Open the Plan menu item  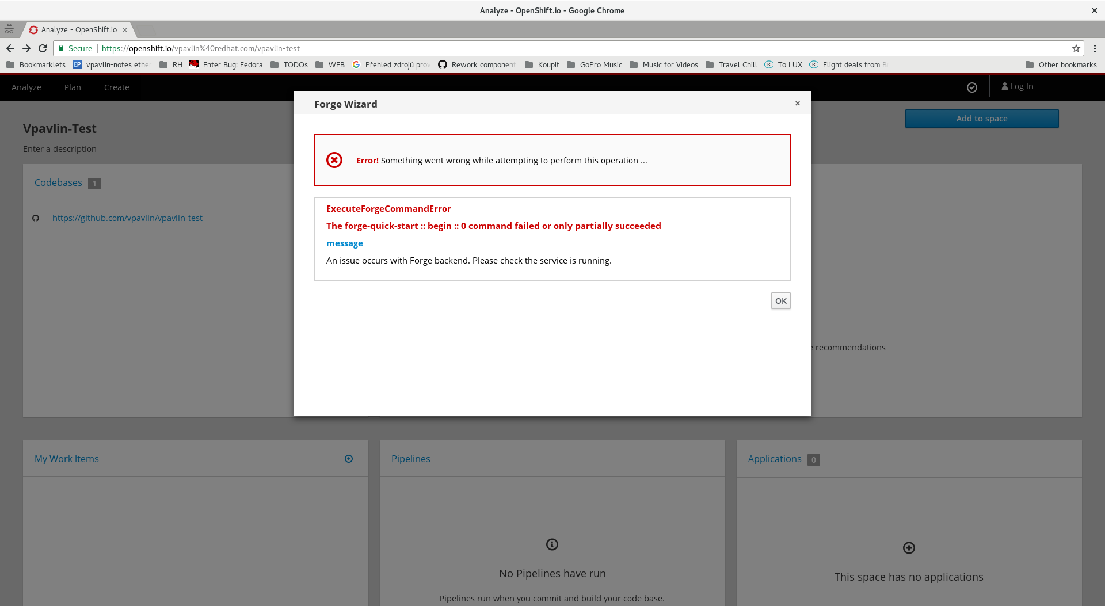coord(72,87)
